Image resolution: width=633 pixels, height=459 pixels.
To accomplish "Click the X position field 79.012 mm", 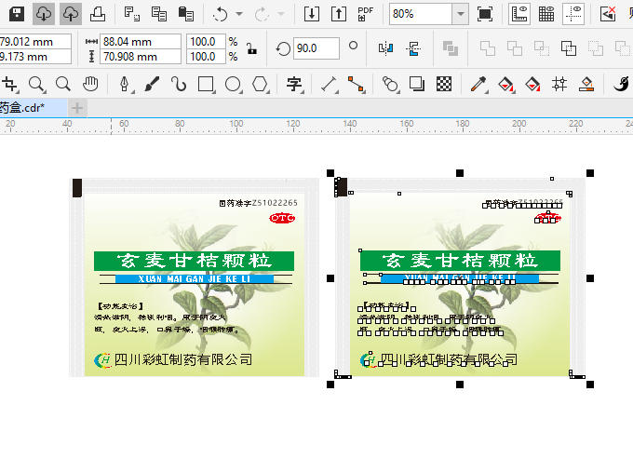I will tap(35, 42).
